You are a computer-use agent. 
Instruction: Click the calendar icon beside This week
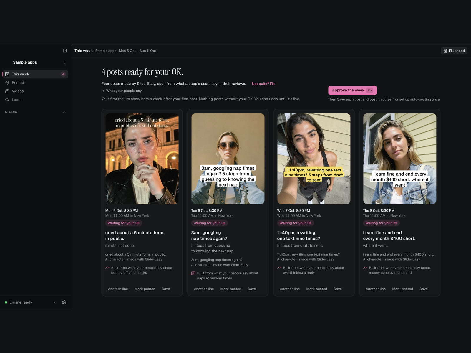coord(7,74)
